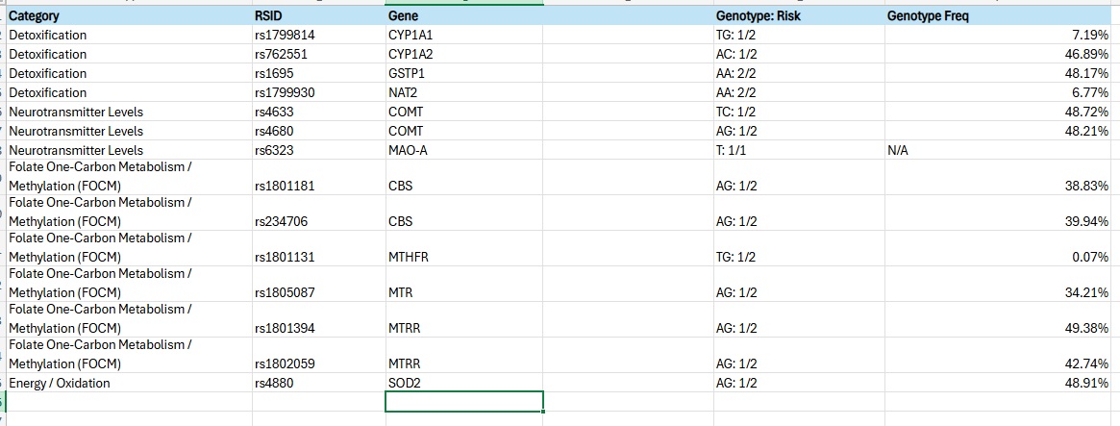Select the Energy / Oxidation category cell

tap(129, 383)
